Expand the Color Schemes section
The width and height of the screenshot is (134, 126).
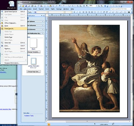point(36,25)
